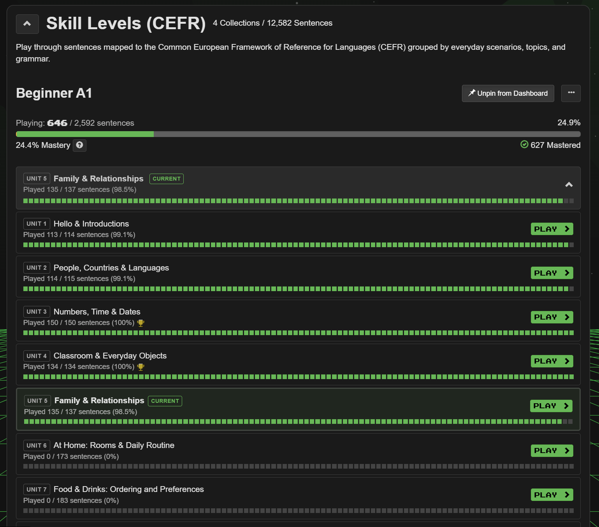Open the three-dots more options menu
The height and width of the screenshot is (527, 599).
click(571, 93)
